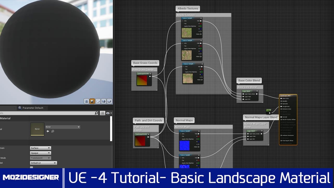Image resolution: width=334 pixels, height=188 pixels.
Task: Tick the checkbox below Default Lit dropdown
Action: pyautogui.click(x=32, y=167)
